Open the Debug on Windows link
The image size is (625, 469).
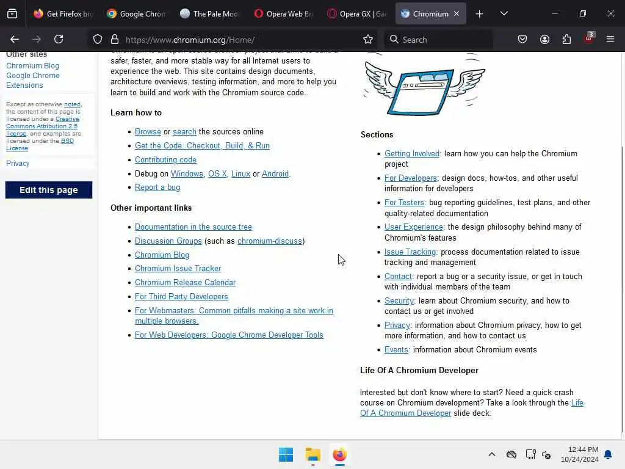187,174
